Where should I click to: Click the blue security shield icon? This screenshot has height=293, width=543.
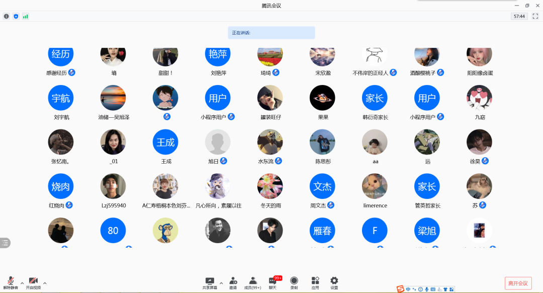tap(16, 16)
